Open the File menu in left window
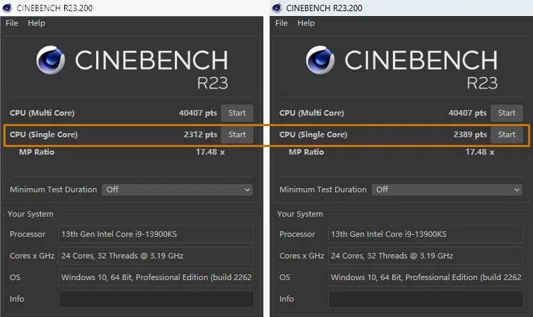 click(12, 23)
